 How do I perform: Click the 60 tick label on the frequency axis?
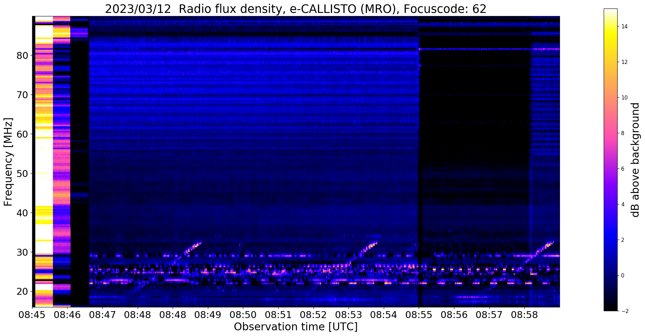coord(22,134)
